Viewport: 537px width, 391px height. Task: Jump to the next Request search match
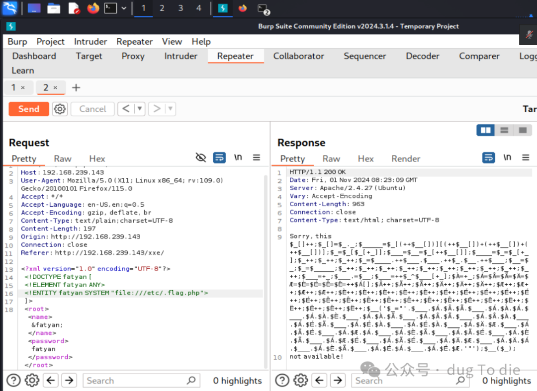[69, 381]
